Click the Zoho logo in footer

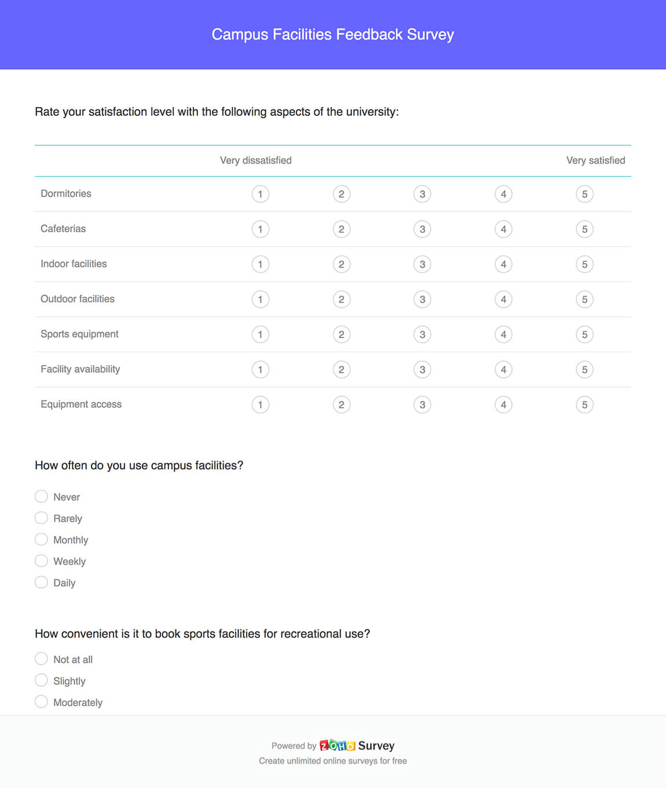pyautogui.click(x=338, y=746)
